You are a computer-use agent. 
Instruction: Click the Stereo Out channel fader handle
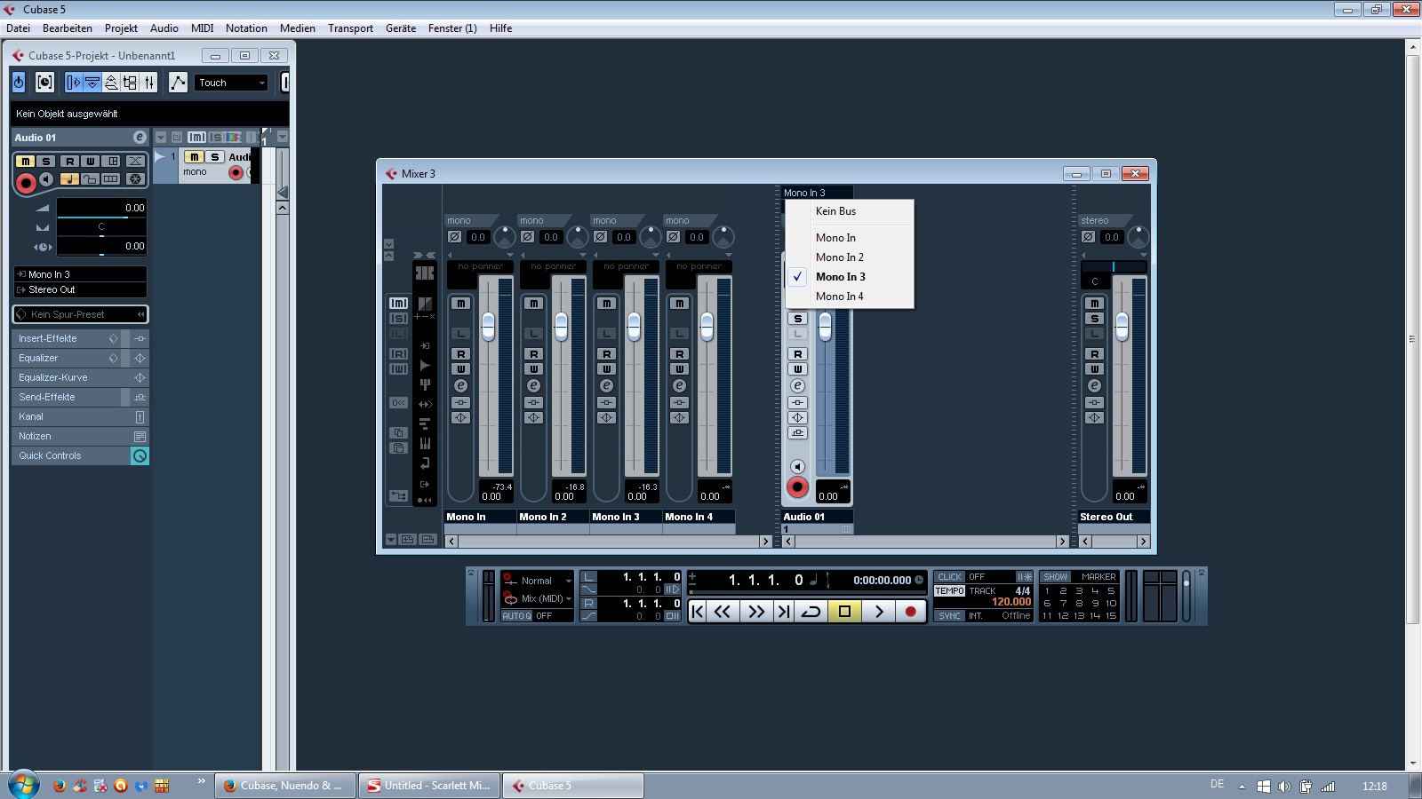click(1122, 327)
